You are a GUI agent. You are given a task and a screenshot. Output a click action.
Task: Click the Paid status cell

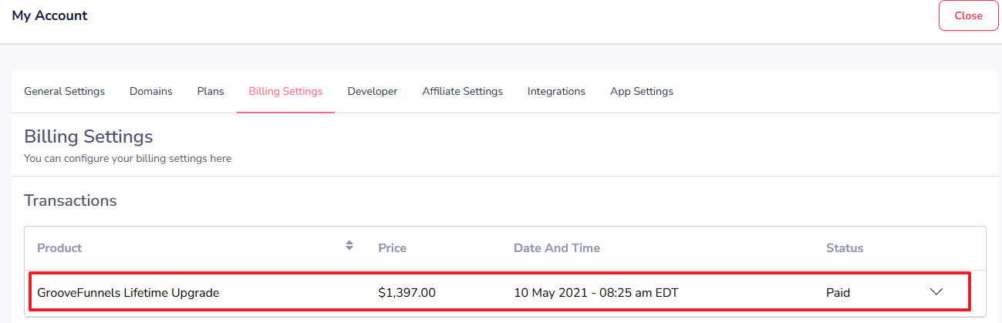(x=838, y=293)
